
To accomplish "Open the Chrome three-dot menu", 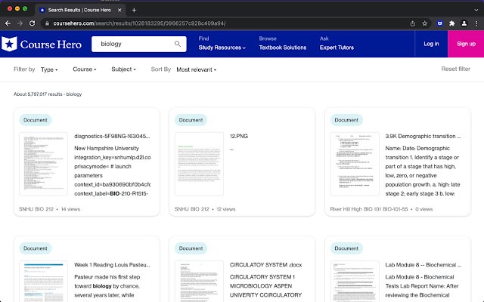I will click(x=476, y=23).
